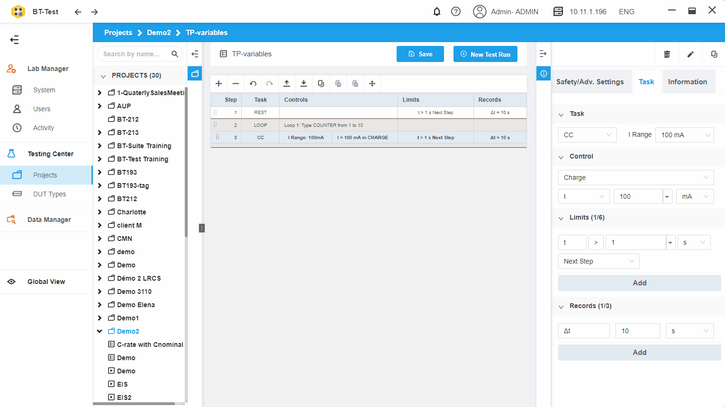Open the Safety/Adv. Settings tab
725x407 pixels.
590,82
